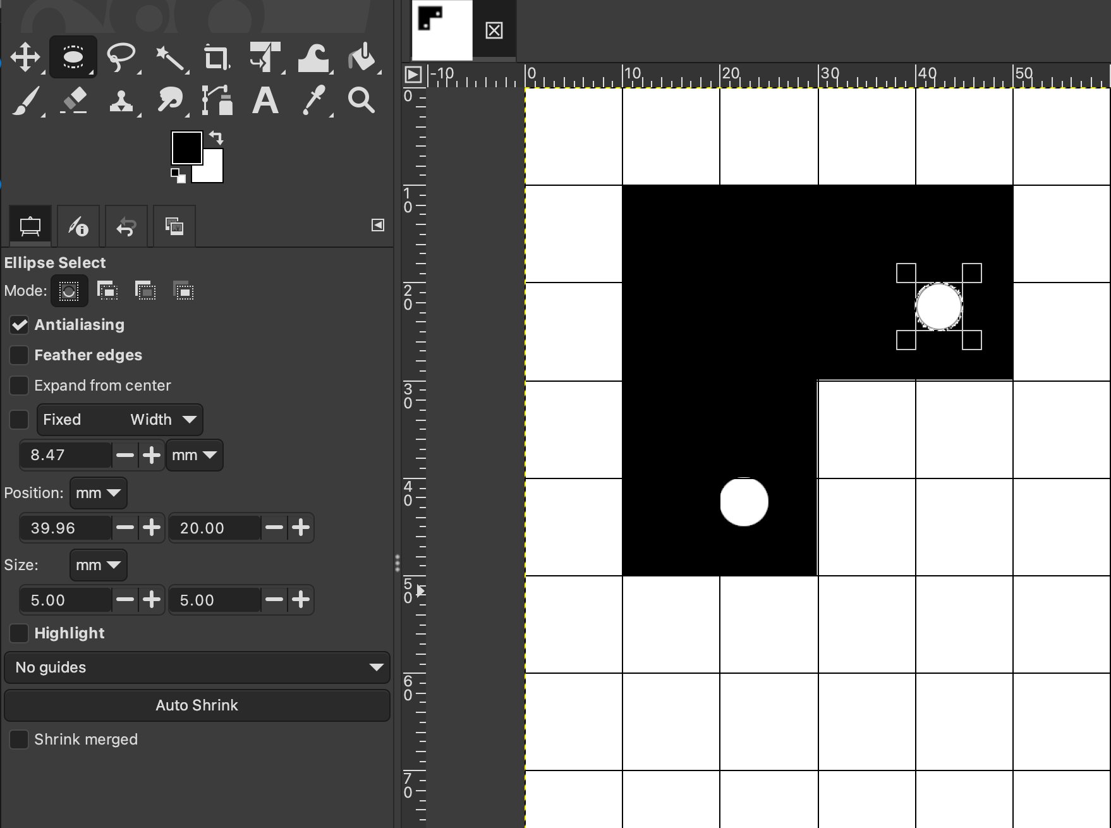Increase the Position Y value 20.00
Screen dimensions: 1111x828
pos(301,528)
